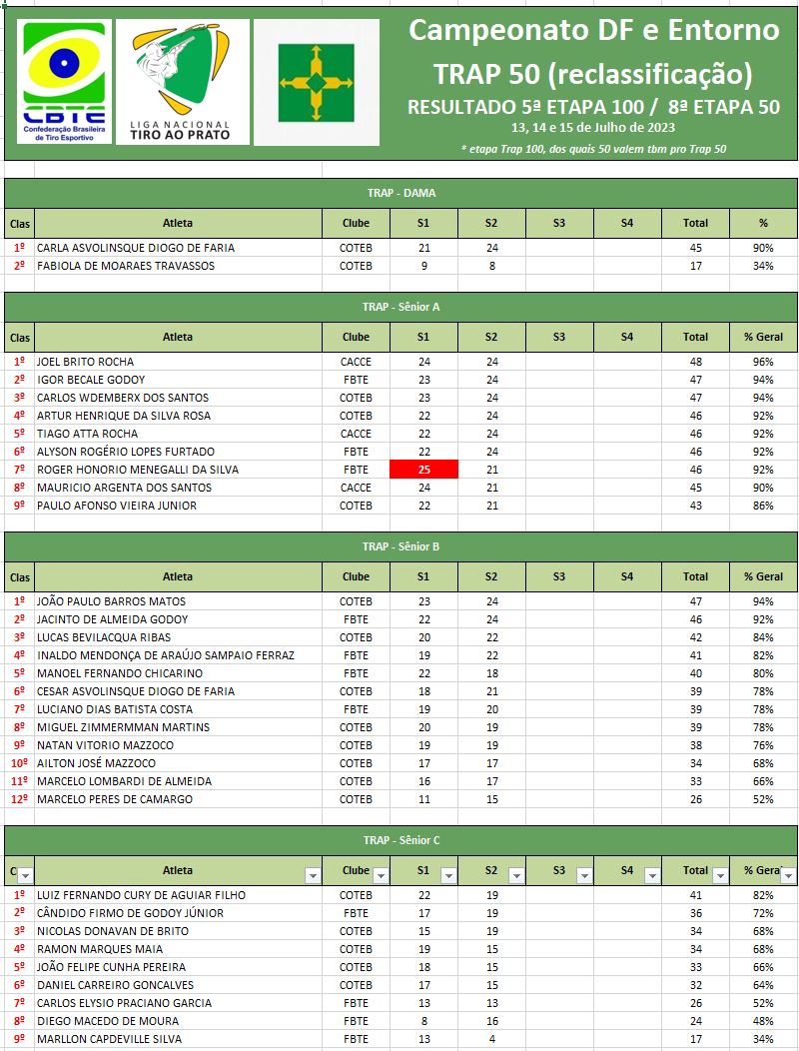Select cell PAULO AFONSO VIEIRA JUNIOR
Screen dimensions: 799x1051
(179, 506)
